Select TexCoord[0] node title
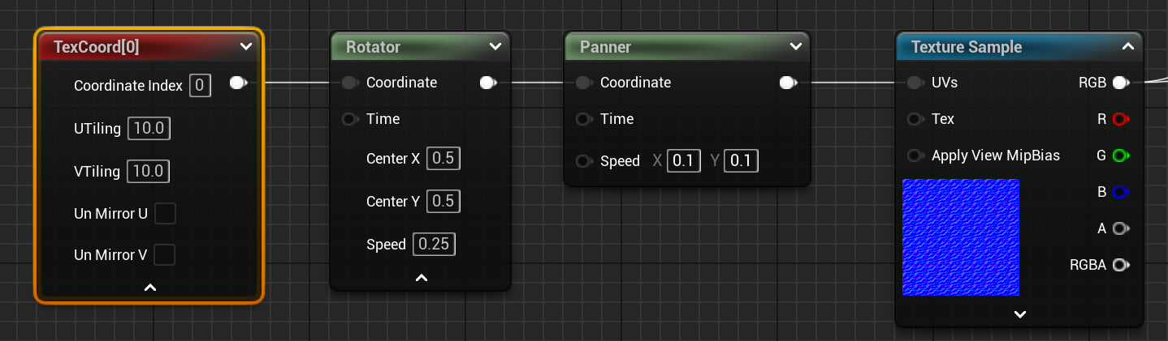Viewport: 1168px width, 341px height. pos(96,47)
